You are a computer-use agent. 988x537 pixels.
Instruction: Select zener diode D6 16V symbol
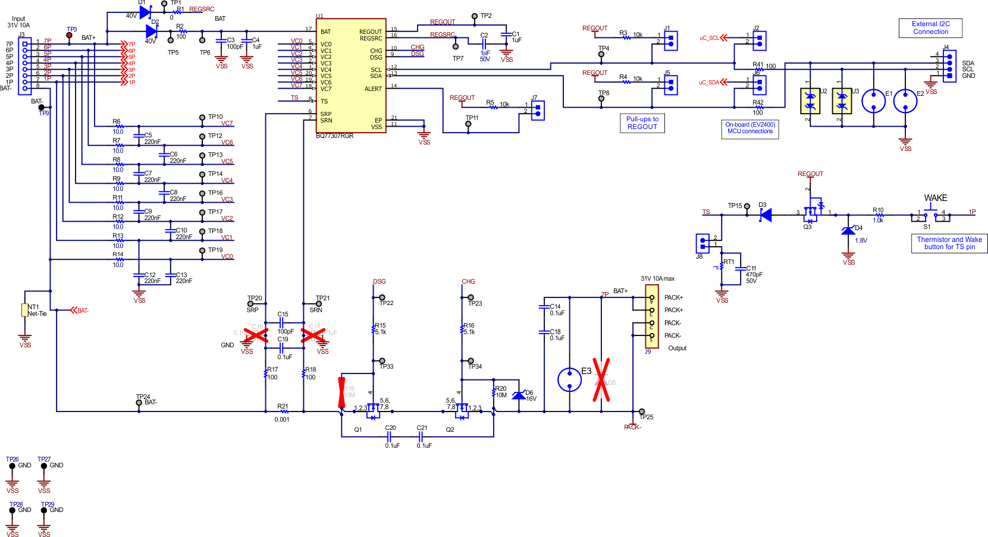[519, 395]
